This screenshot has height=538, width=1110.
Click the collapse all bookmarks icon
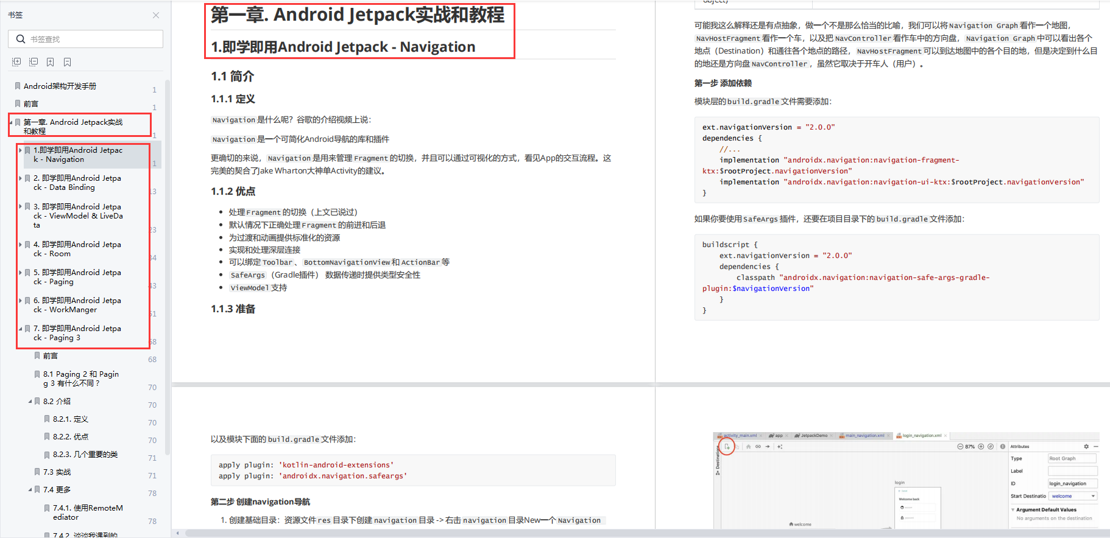pos(34,62)
